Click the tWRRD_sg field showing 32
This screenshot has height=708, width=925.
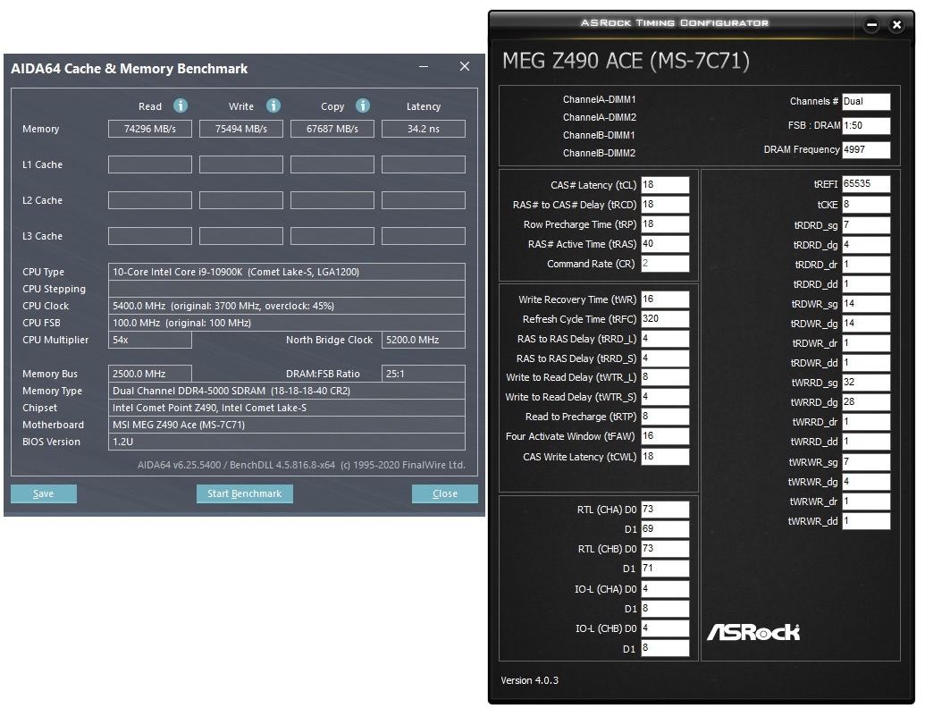pos(866,383)
